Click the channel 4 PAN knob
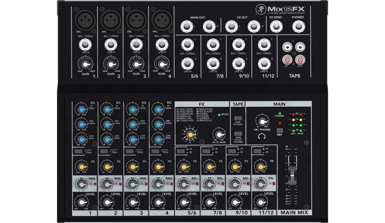The image size is (385, 223). coord(158,184)
